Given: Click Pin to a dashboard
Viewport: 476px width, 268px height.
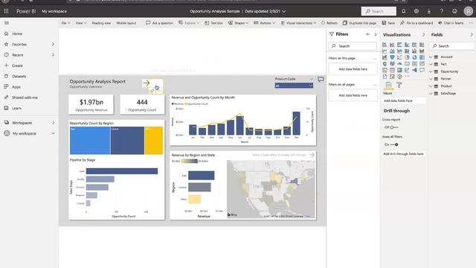Looking at the screenshot, I should click(416, 23).
